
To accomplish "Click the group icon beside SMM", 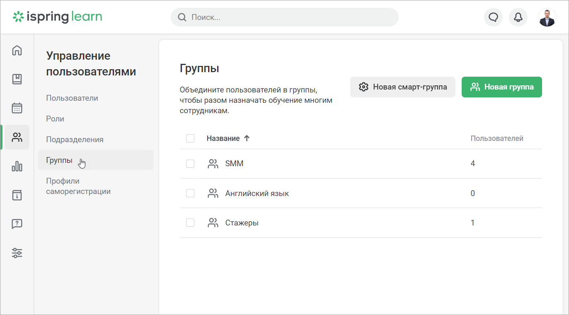I will pos(213,164).
